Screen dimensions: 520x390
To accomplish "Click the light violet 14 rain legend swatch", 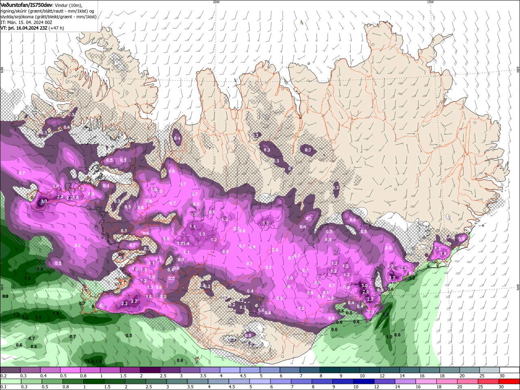I will (405, 381).
